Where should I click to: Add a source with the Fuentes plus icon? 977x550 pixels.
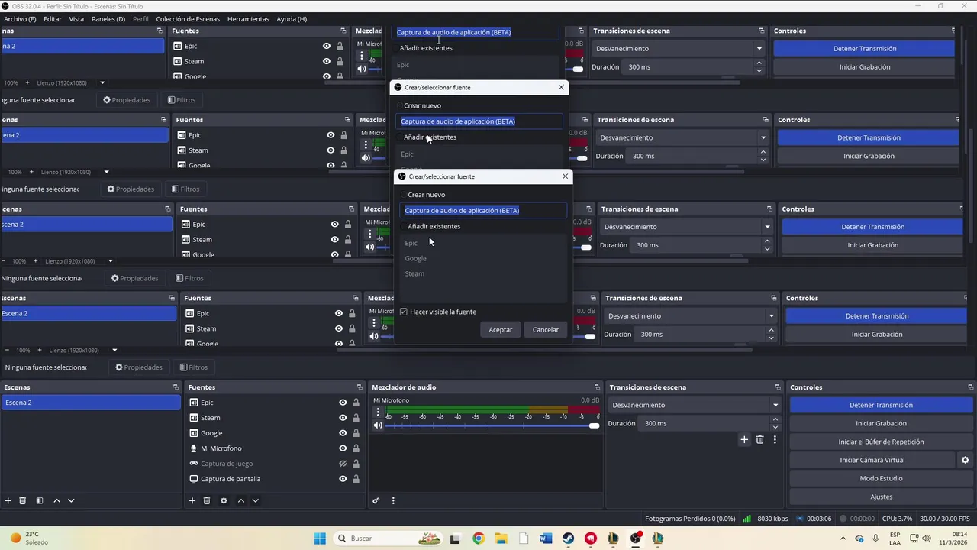(x=192, y=500)
